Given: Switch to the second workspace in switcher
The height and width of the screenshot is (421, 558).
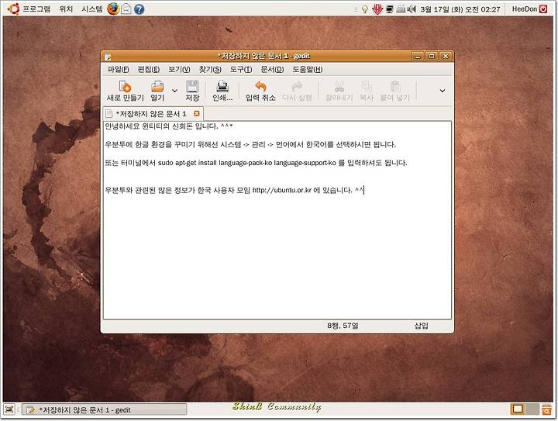Looking at the screenshot, I should [x=532, y=409].
